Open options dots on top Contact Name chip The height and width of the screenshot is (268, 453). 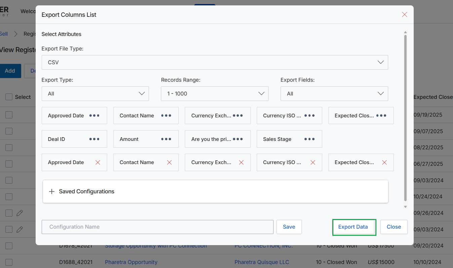(x=166, y=115)
